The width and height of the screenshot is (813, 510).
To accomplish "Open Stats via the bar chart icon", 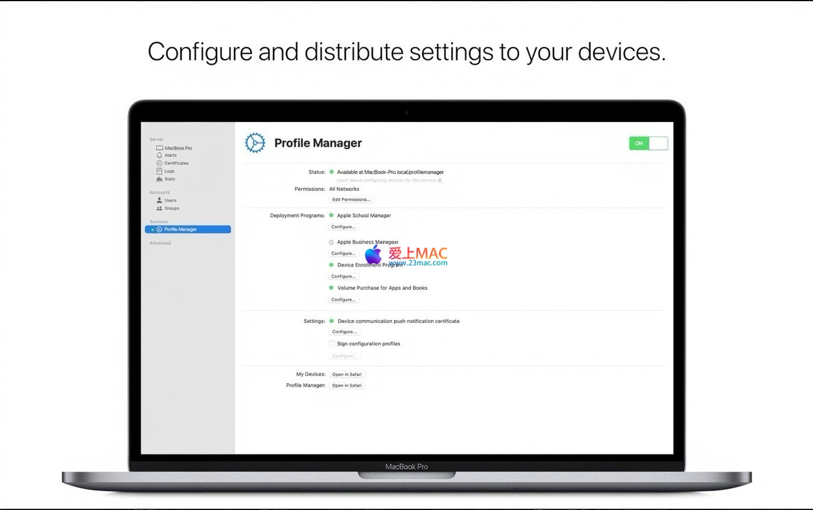I will tap(159, 179).
